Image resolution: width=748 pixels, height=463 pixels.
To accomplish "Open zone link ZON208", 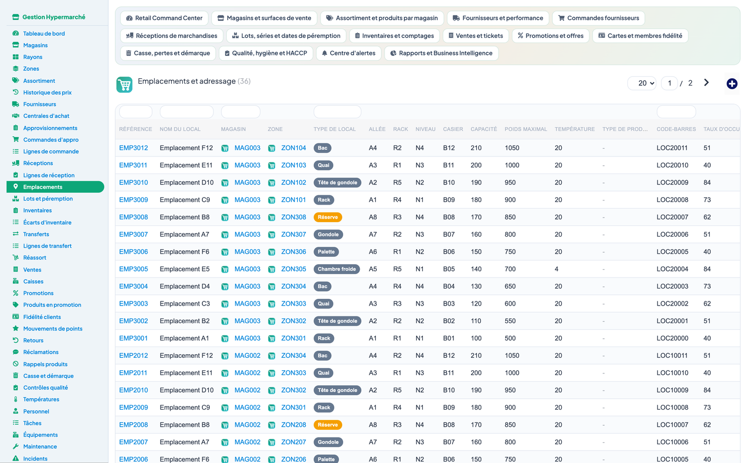I will (294, 425).
